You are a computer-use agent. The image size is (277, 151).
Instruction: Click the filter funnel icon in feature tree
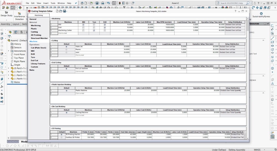(x=9, y=37)
